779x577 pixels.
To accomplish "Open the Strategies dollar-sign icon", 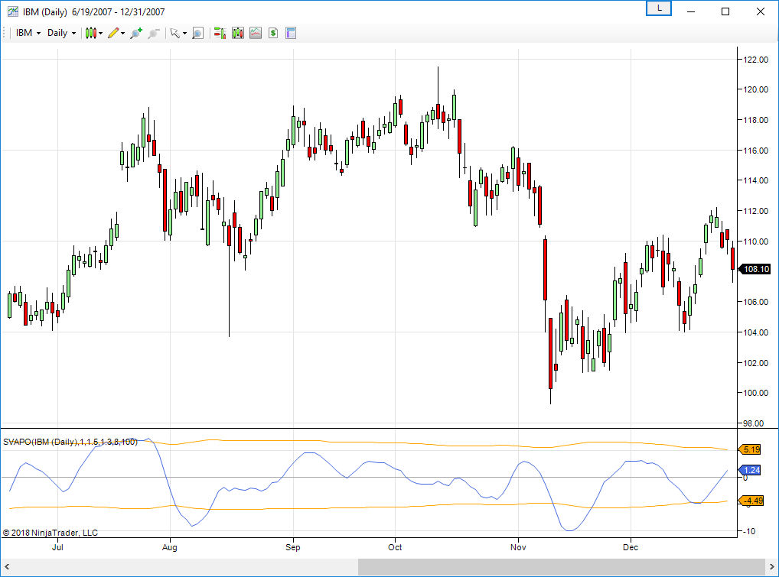I will tap(272, 33).
